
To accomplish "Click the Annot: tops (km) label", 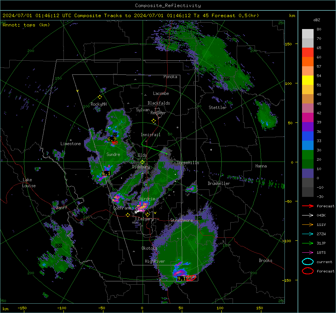I will point(26,25).
